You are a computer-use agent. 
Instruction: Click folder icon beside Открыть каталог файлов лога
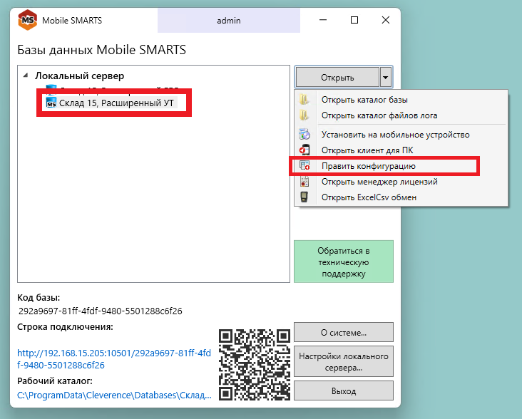[x=304, y=115]
